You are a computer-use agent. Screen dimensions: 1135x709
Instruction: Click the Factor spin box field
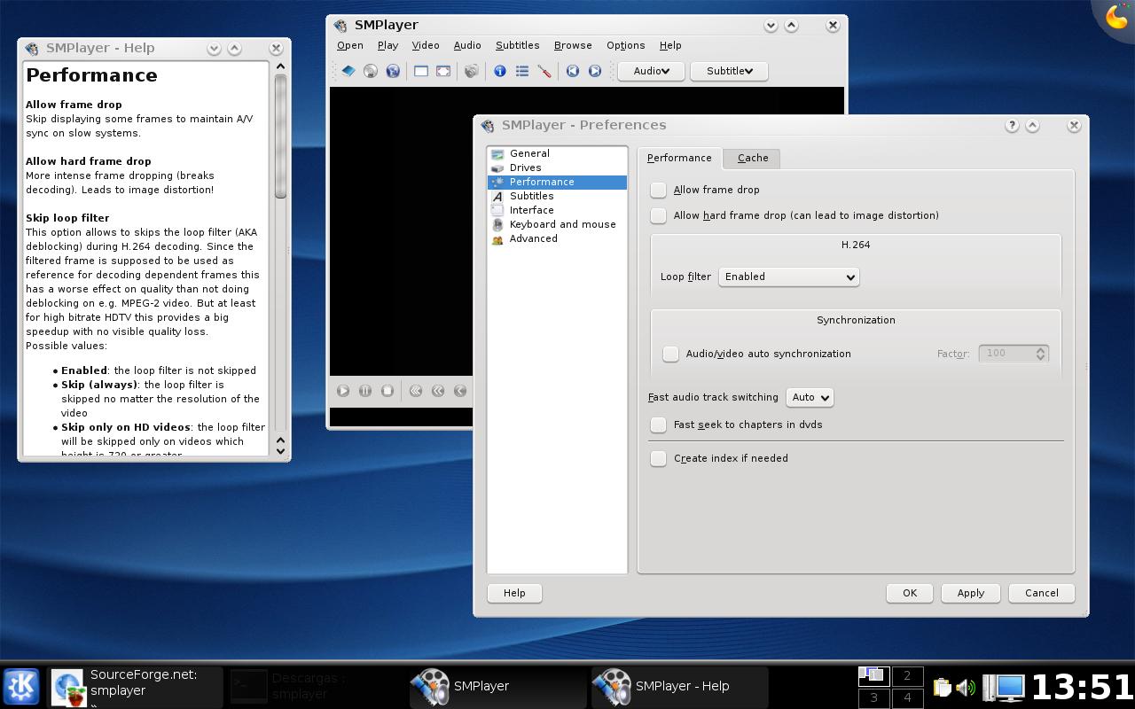pos(1014,354)
